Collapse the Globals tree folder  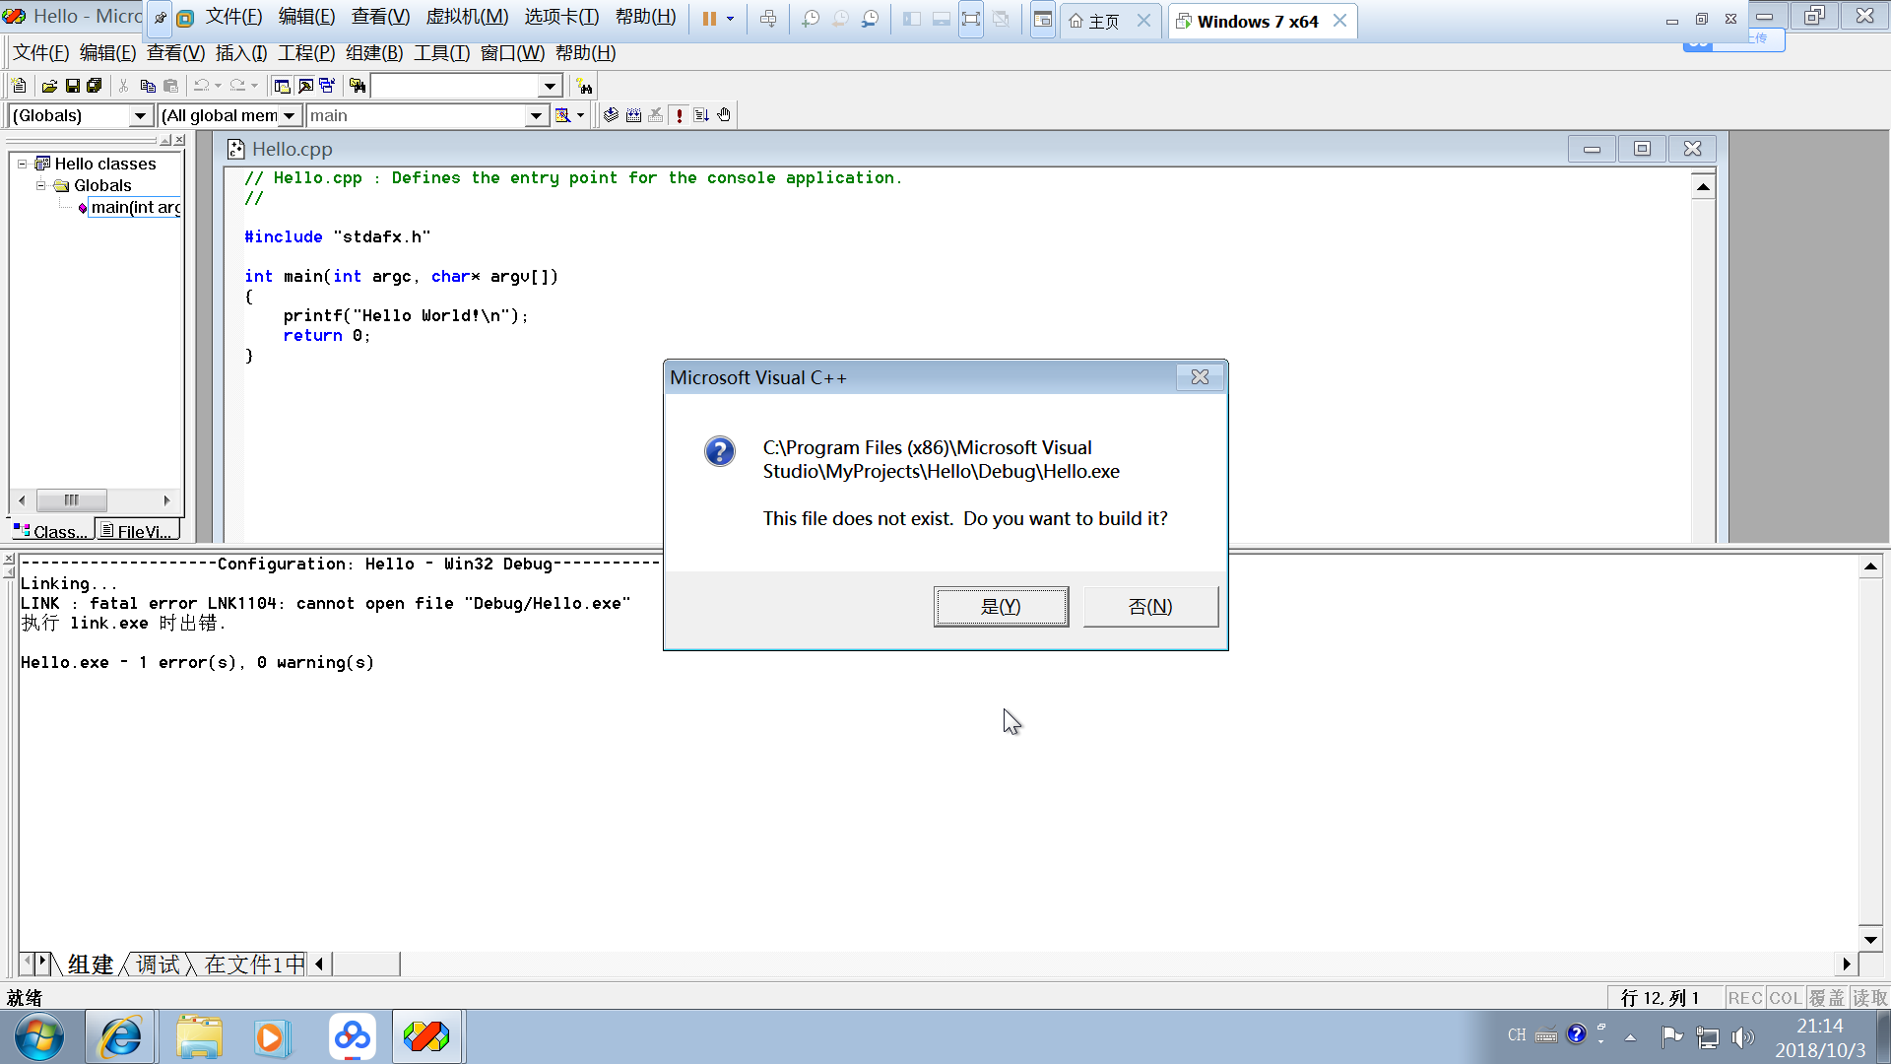[x=41, y=185]
